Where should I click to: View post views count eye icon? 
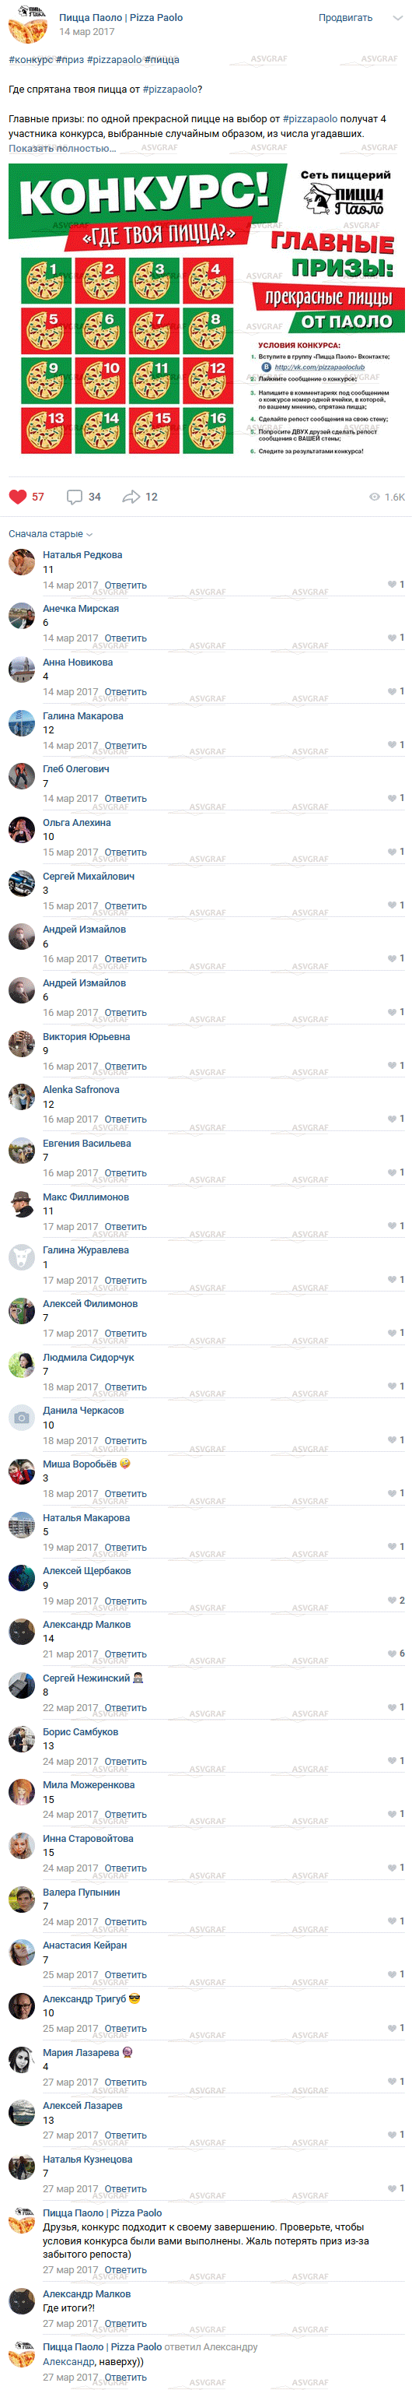point(374,497)
